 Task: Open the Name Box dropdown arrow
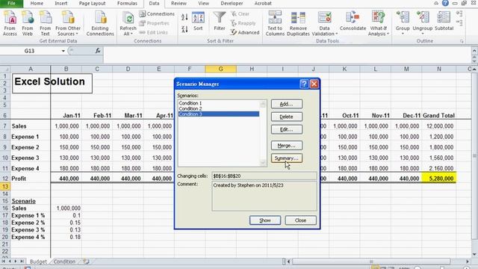[63, 51]
